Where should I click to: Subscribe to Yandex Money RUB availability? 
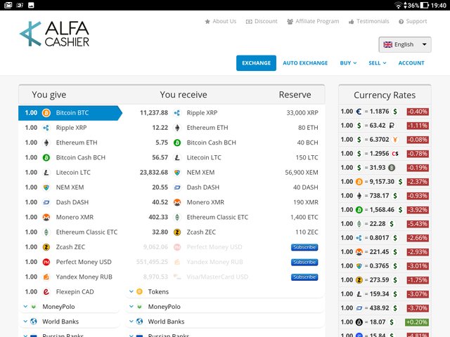304,262
